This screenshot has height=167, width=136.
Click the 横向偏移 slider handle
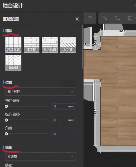[6, 106]
